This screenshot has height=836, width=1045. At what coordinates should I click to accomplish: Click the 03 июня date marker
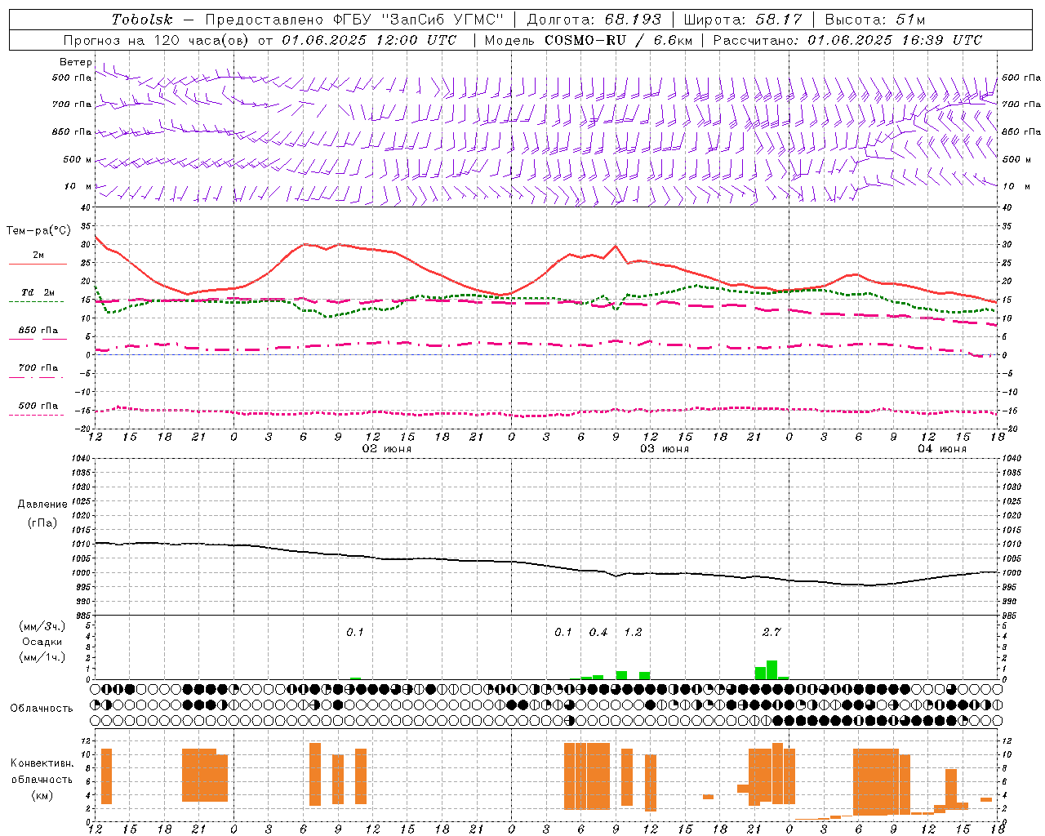click(x=665, y=449)
